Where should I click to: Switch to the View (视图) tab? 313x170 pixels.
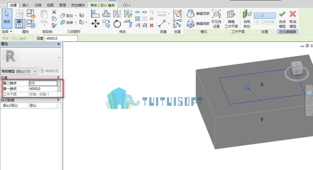pyautogui.click(x=50, y=5)
